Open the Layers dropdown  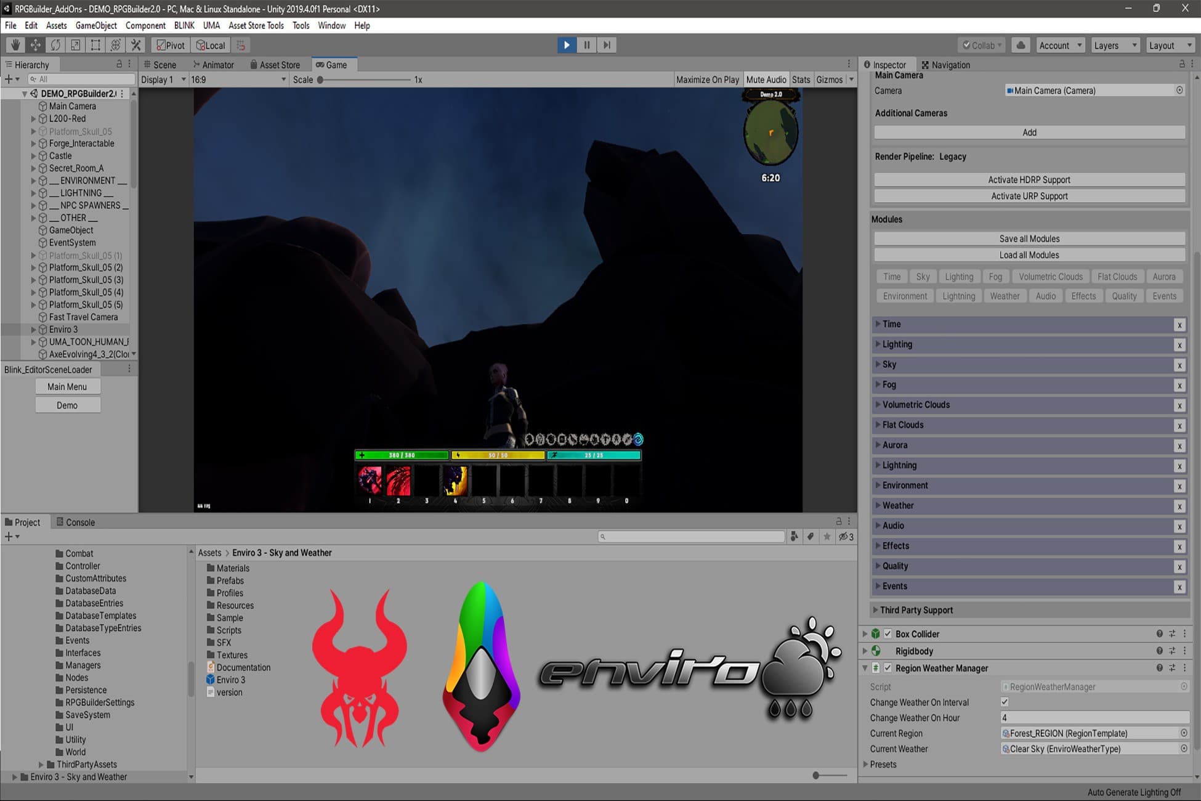pyautogui.click(x=1115, y=45)
